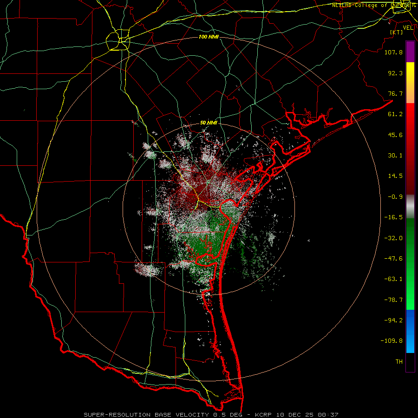Viewport: 418px width, 418px height.
Task: Click the -0.9 legend value
Action: (395, 197)
